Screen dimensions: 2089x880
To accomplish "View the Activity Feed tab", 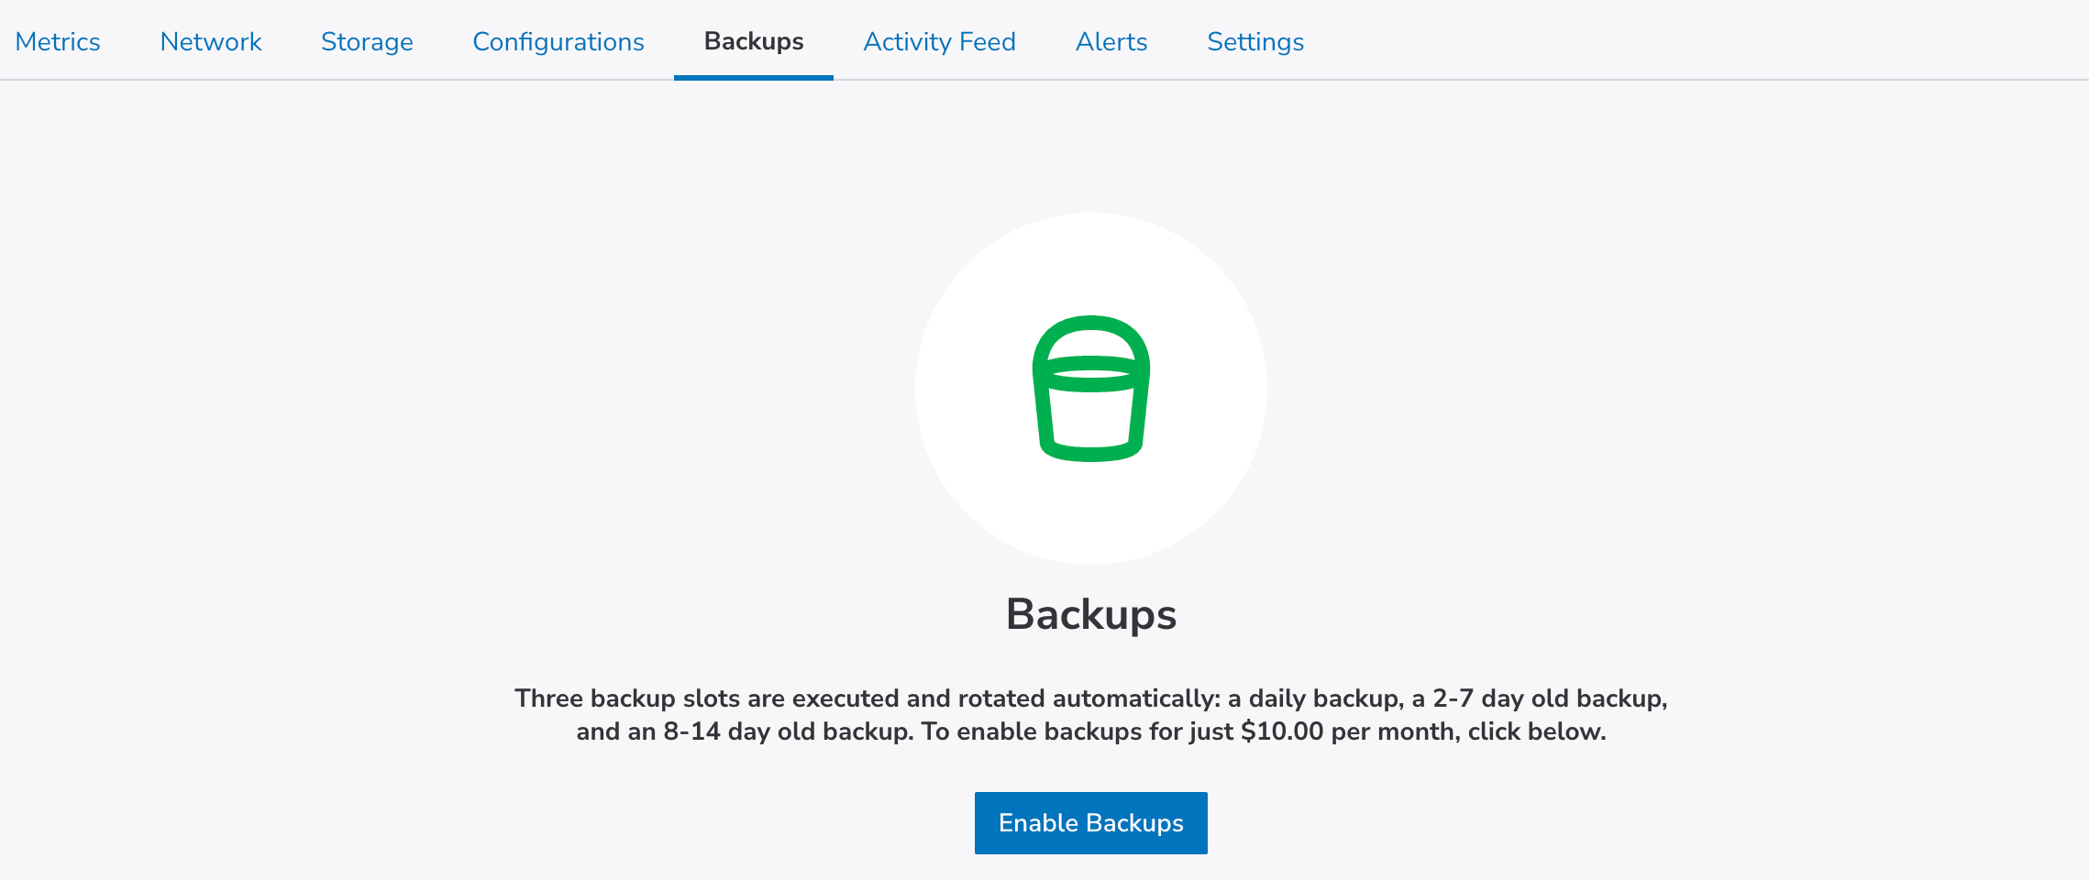I will [939, 42].
